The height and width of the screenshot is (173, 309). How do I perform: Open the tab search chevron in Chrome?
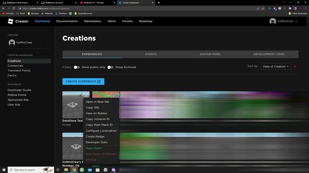tap(283, 2)
